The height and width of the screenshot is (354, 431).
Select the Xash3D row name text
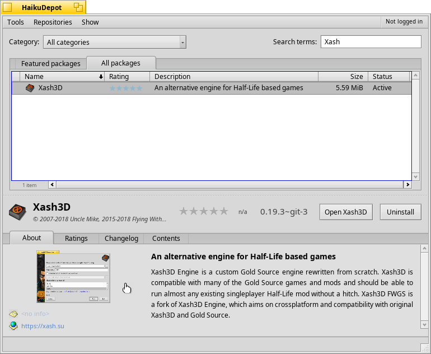[x=50, y=88]
